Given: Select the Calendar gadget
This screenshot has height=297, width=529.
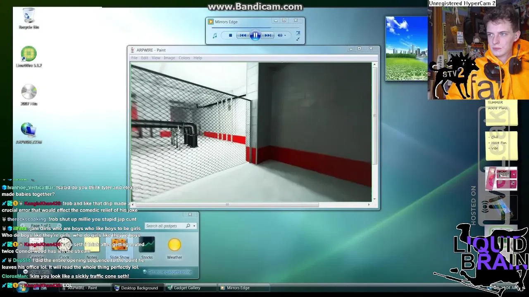Looking at the screenshot, I should (x=36, y=248).
